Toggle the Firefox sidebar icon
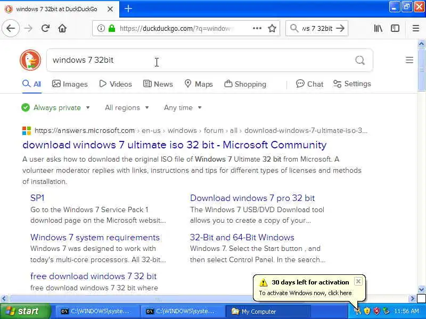Screen dimensions: 426x319 tap(395, 28)
